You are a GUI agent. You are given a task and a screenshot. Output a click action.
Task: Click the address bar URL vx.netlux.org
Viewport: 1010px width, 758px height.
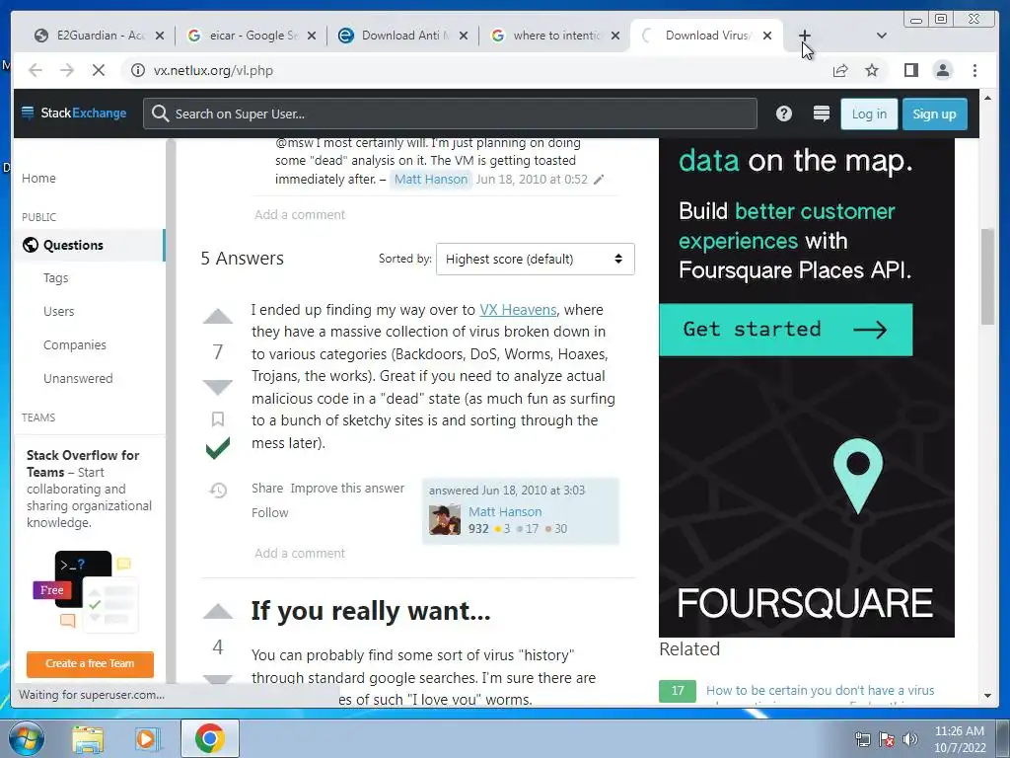pos(213,70)
